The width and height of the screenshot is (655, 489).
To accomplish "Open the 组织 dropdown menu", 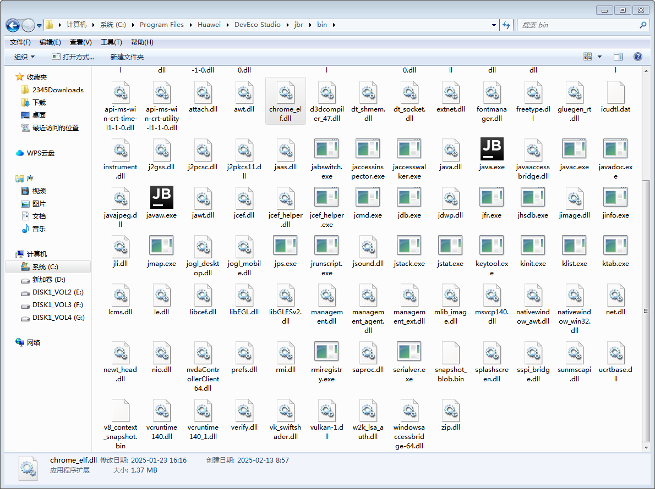I will (x=24, y=57).
